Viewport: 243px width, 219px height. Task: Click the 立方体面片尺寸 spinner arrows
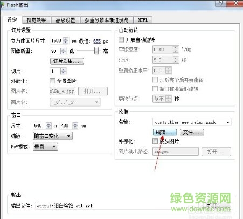[66, 40]
